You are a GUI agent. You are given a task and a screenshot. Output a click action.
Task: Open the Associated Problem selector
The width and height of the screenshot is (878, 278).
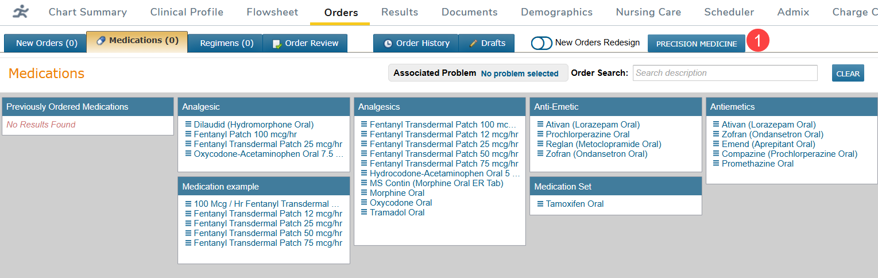[519, 74]
